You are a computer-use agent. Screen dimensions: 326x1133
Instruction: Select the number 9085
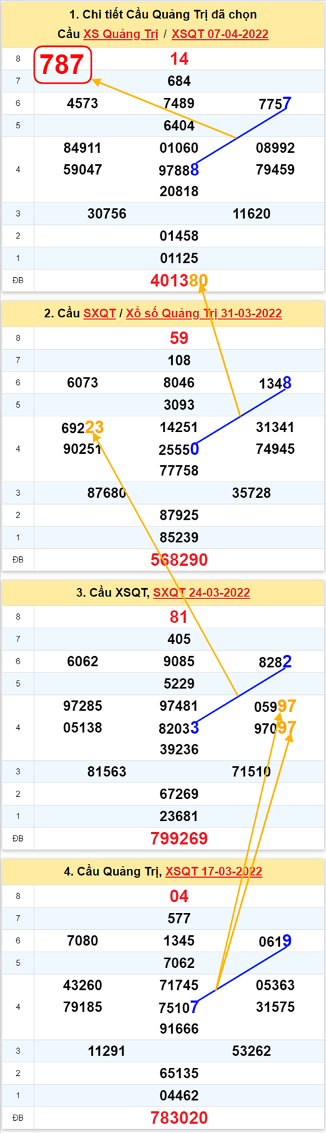[179, 662]
